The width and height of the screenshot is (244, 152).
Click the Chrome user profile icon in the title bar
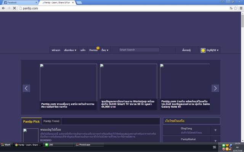[x=222, y=2]
